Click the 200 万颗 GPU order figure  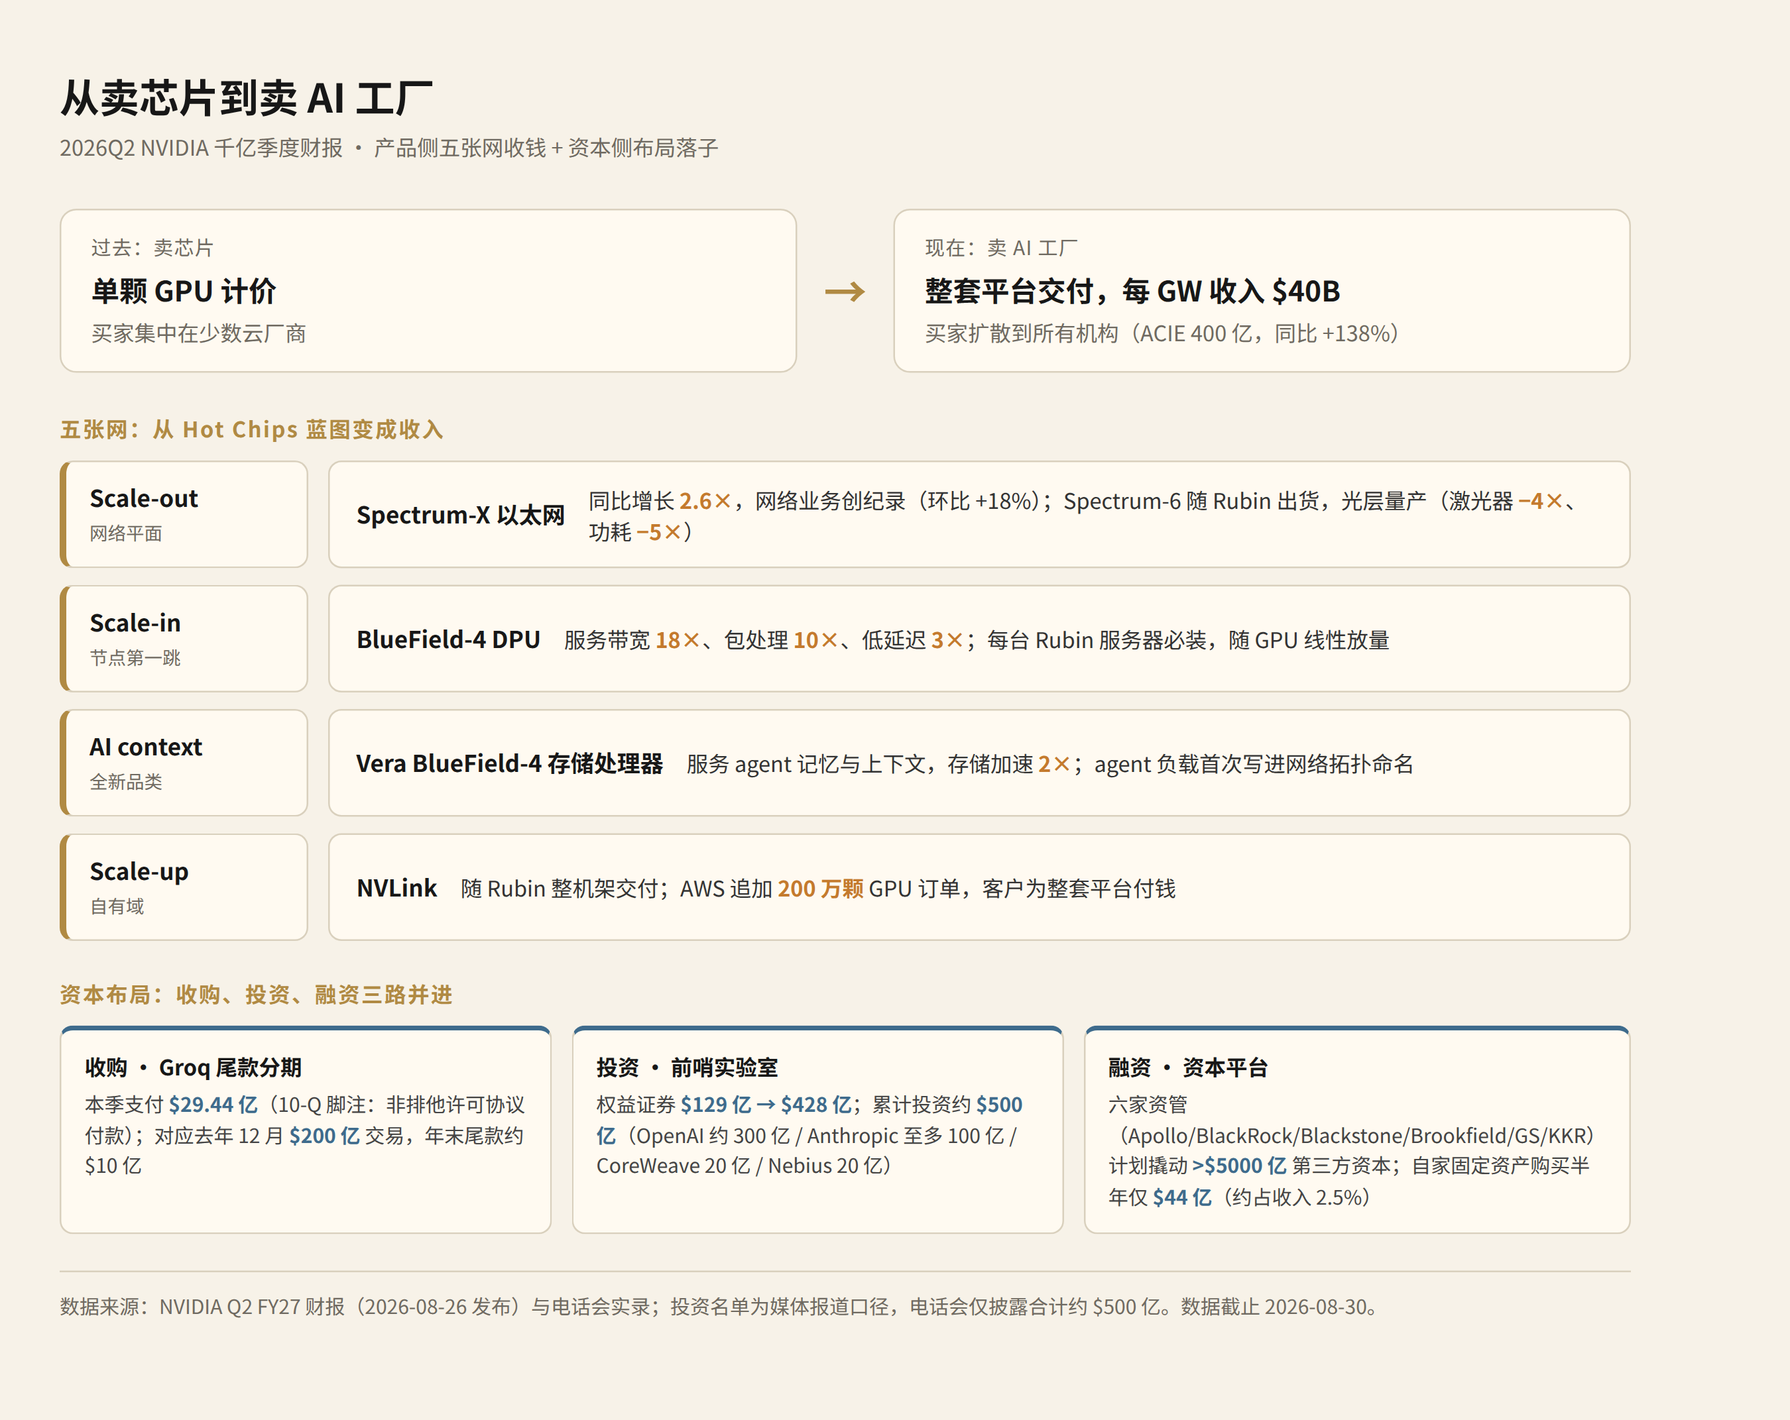[820, 889]
